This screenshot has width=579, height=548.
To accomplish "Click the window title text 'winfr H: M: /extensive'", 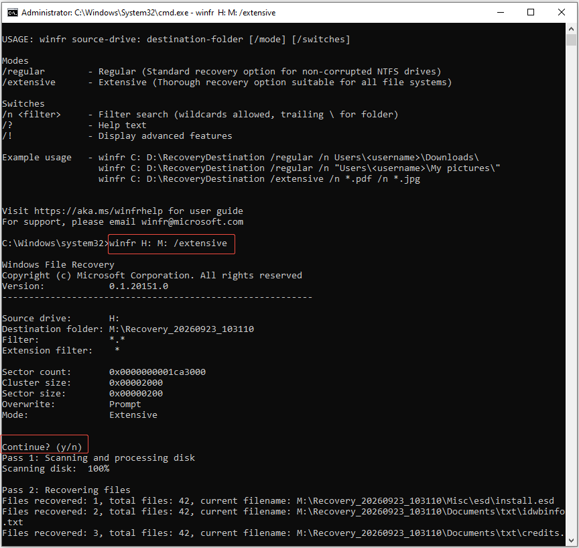I will 236,13.
